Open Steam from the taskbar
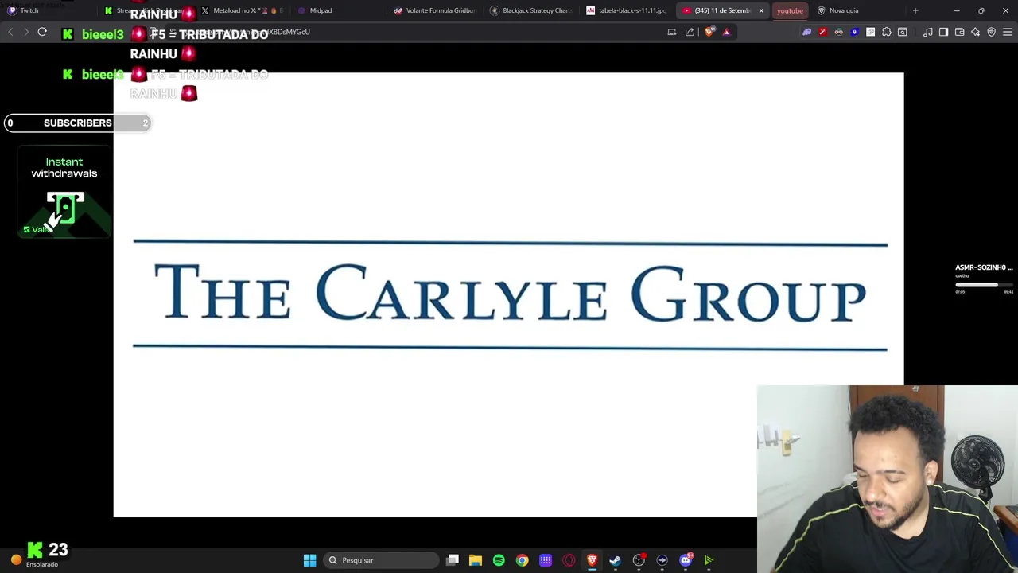This screenshot has height=573, width=1018. point(616,560)
